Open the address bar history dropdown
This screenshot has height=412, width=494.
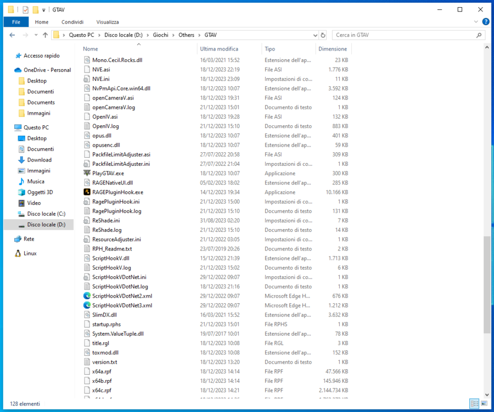coord(315,35)
